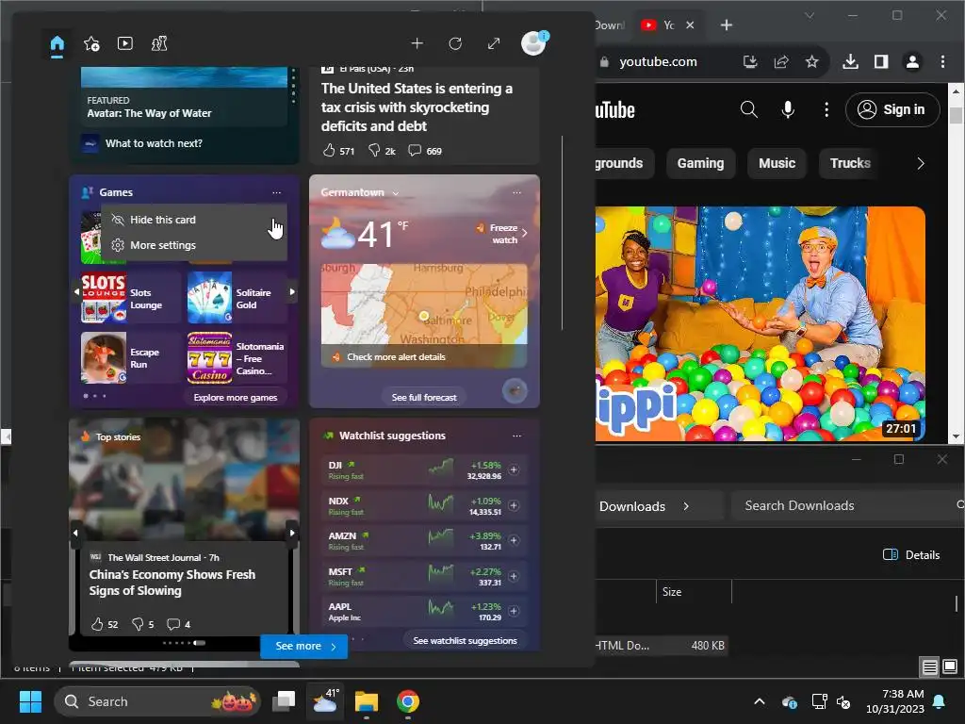
Task: Search YouTube with voice microphone
Action: (788, 109)
